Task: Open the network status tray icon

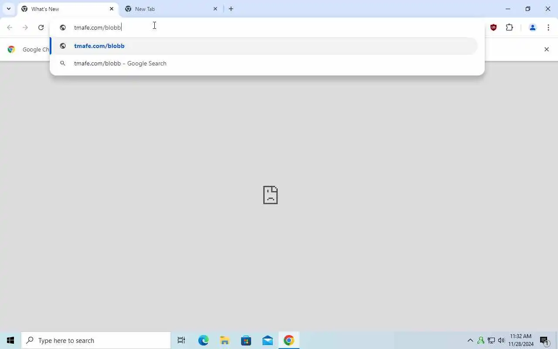Action: tap(491, 340)
